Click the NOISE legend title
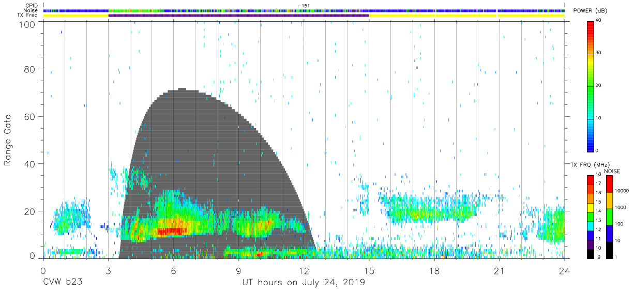This screenshot has height=293, width=635. [x=612, y=171]
